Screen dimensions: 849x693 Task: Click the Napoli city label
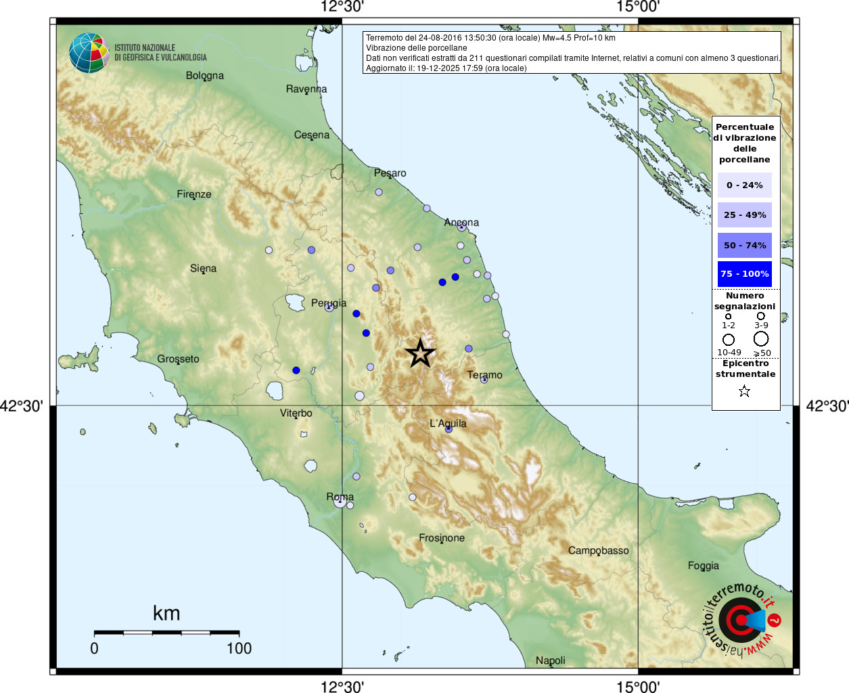tap(550, 661)
